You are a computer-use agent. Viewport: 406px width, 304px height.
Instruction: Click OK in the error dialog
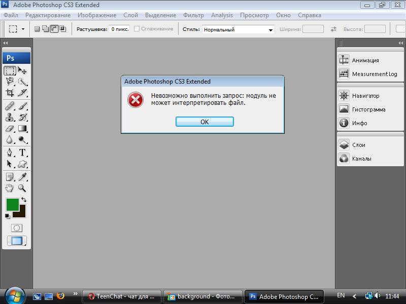tap(205, 122)
